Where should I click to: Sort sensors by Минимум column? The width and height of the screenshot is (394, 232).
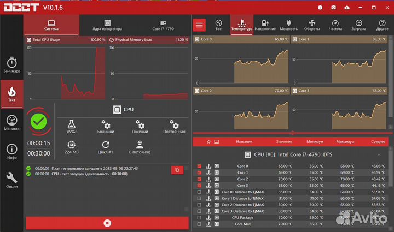315,142
